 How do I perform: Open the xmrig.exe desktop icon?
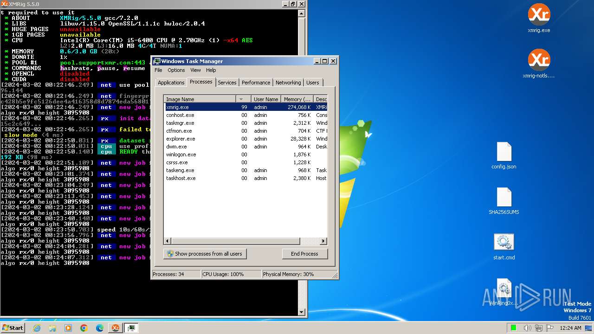pos(539,19)
